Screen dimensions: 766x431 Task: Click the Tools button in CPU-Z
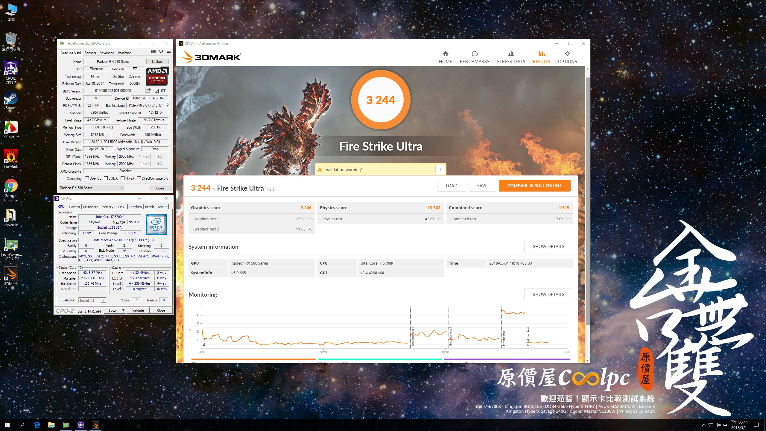pos(113,310)
